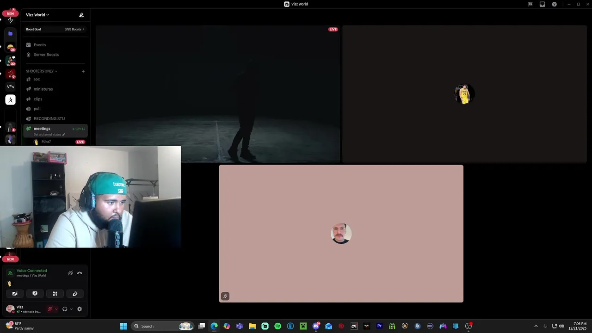The width and height of the screenshot is (592, 333).
Task: Open the flag icon in title bar
Action: pos(530,4)
